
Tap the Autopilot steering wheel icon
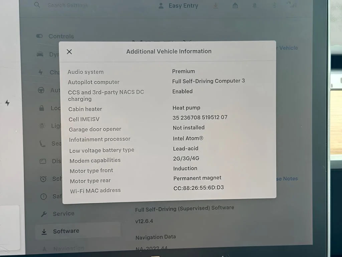coord(41,90)
